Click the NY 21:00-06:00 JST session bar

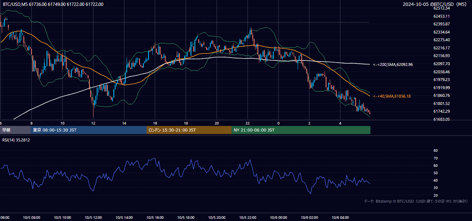[301, 130]
